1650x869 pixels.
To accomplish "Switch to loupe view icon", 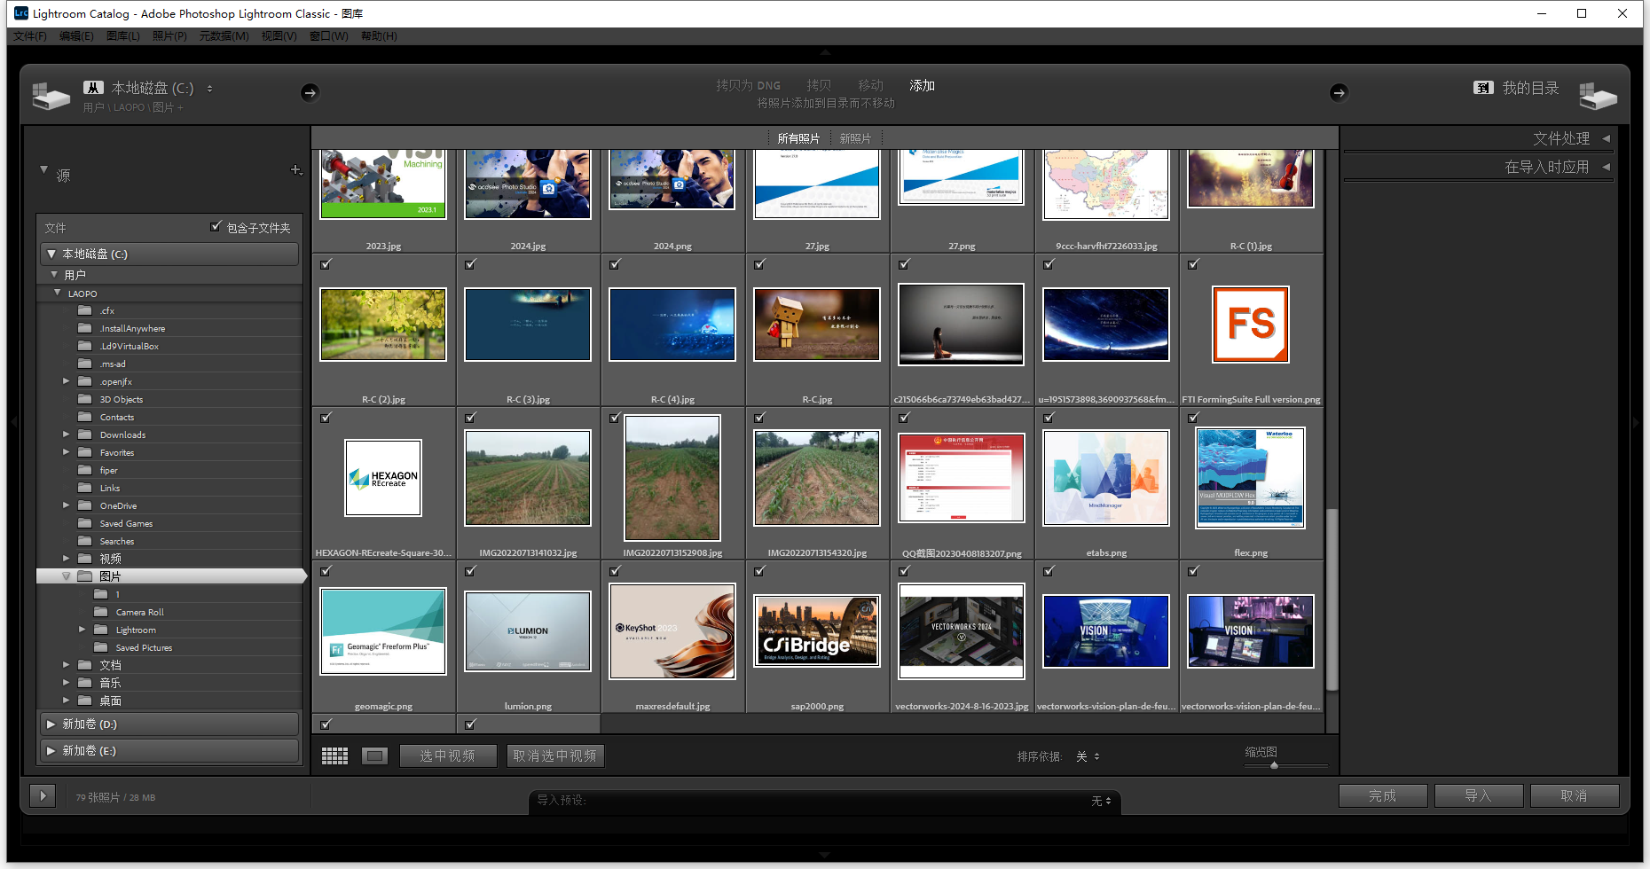I will click(x=374, y=756).
